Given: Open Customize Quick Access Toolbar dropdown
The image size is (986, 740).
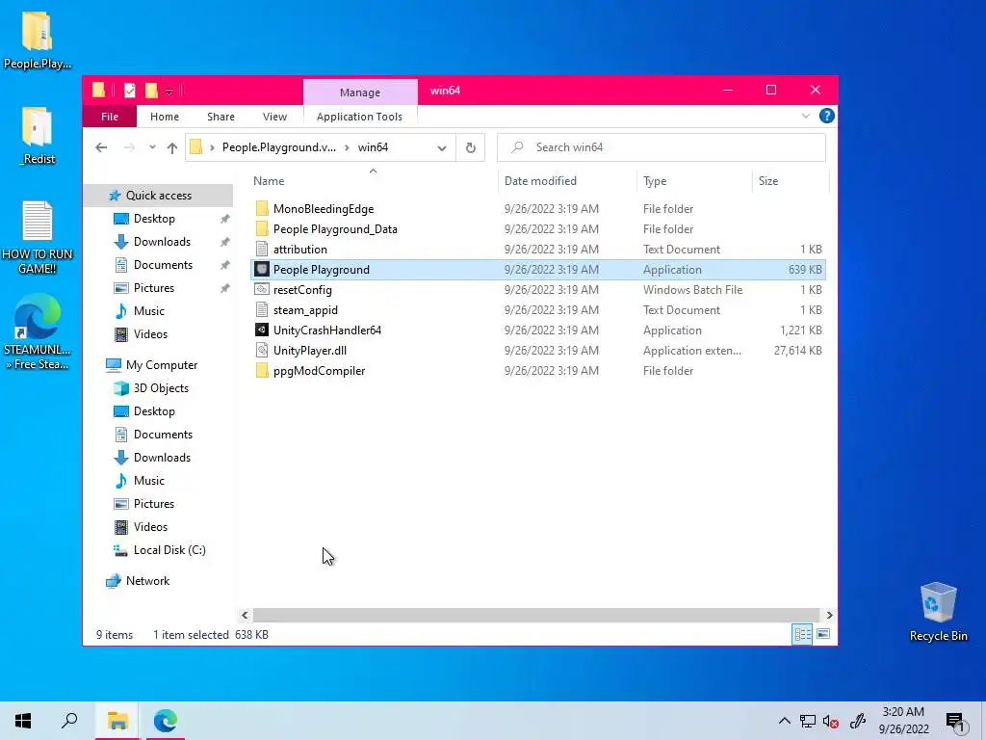Looking at the screenshot, I should tap(169, 92).
